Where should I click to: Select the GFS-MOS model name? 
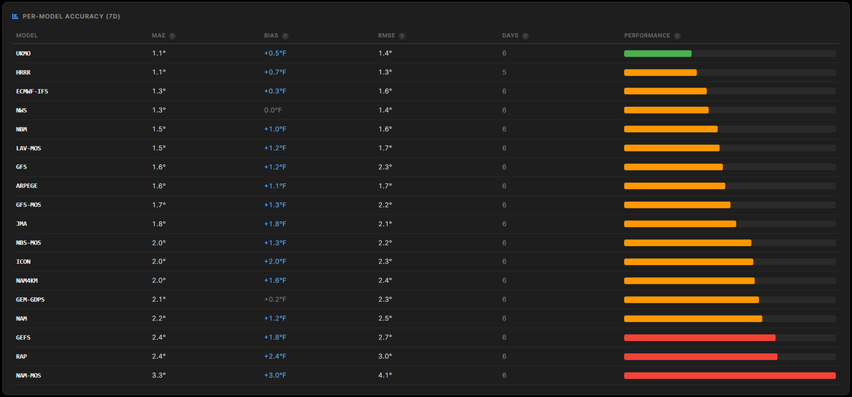click(29, 205)
